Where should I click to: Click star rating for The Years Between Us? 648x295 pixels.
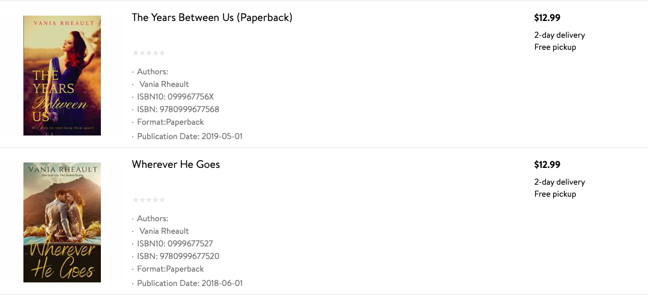click(x=148, y=53)
